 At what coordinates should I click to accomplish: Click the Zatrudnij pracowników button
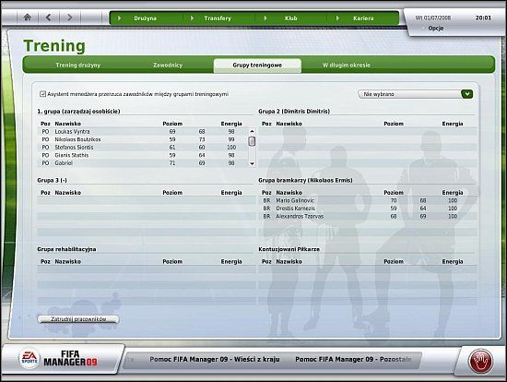[x=78, y=319]
